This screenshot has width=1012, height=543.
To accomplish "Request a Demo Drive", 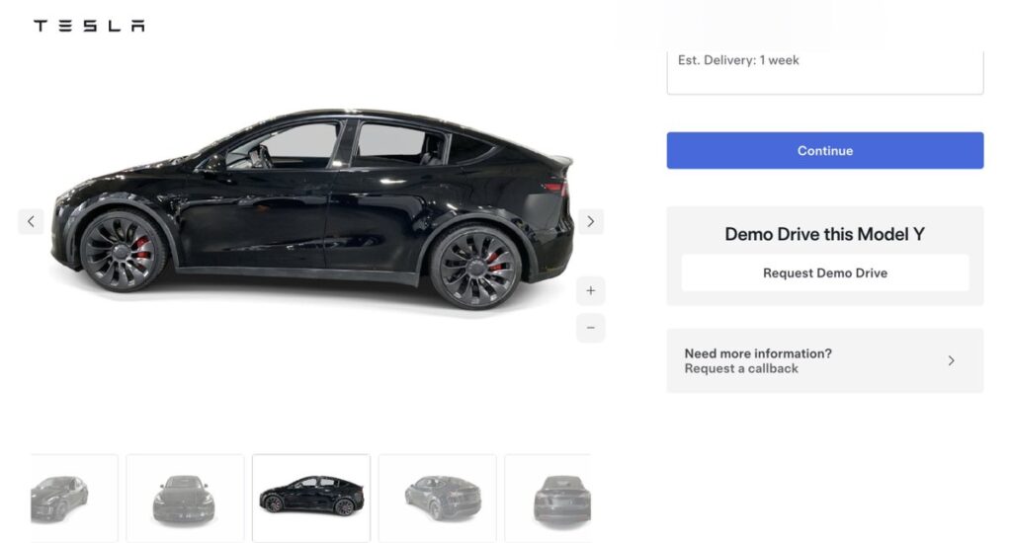I will (825, 272).
